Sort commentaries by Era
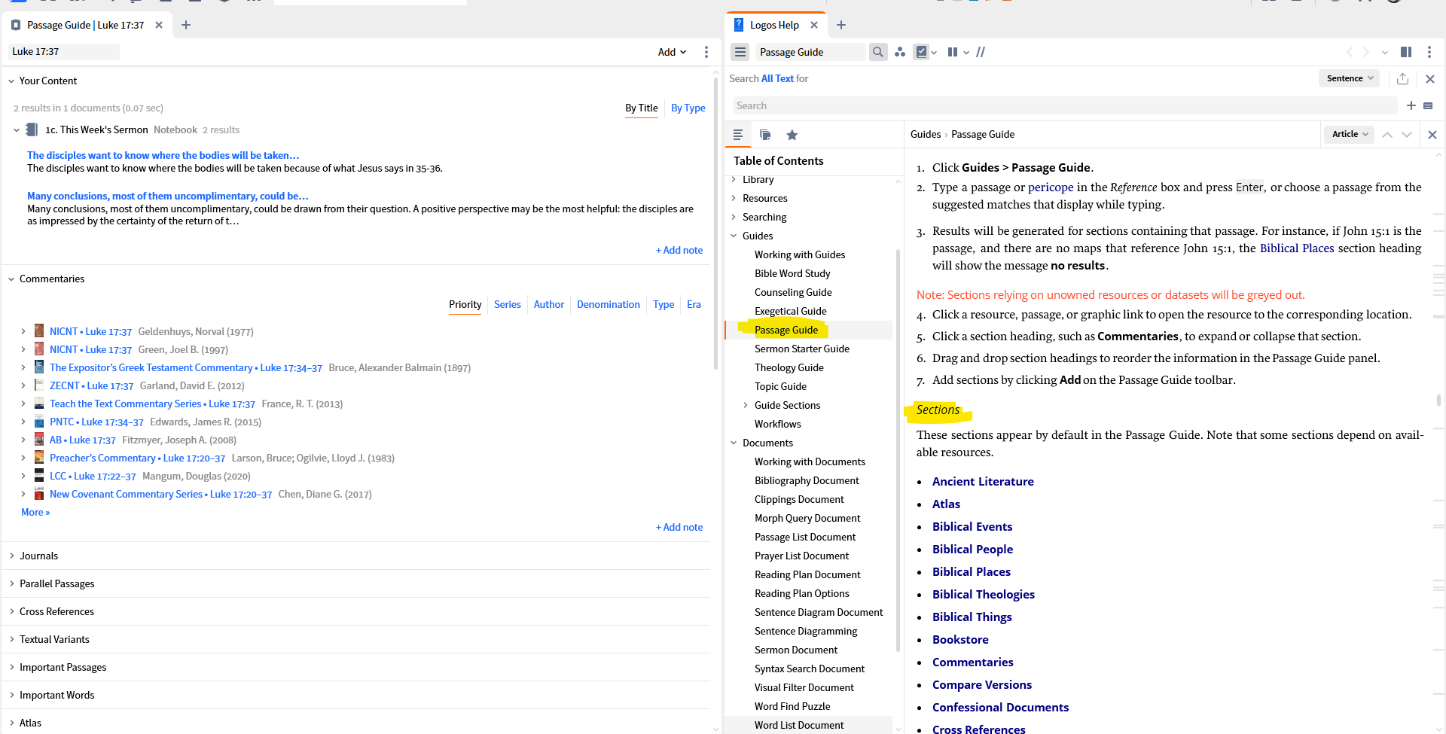 694,304
